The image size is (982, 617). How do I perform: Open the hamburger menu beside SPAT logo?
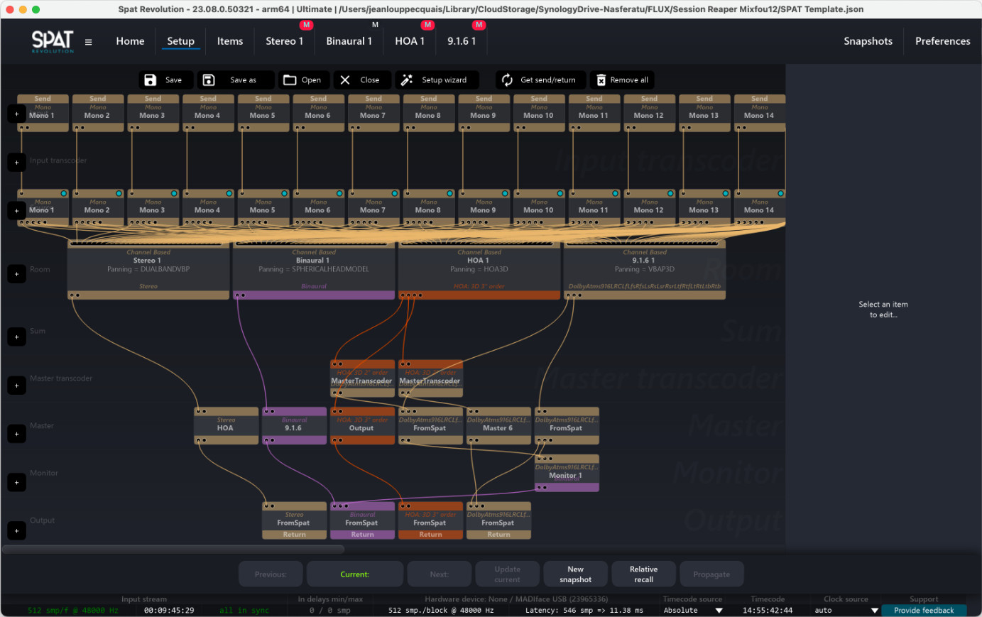(x=88, y=42)
